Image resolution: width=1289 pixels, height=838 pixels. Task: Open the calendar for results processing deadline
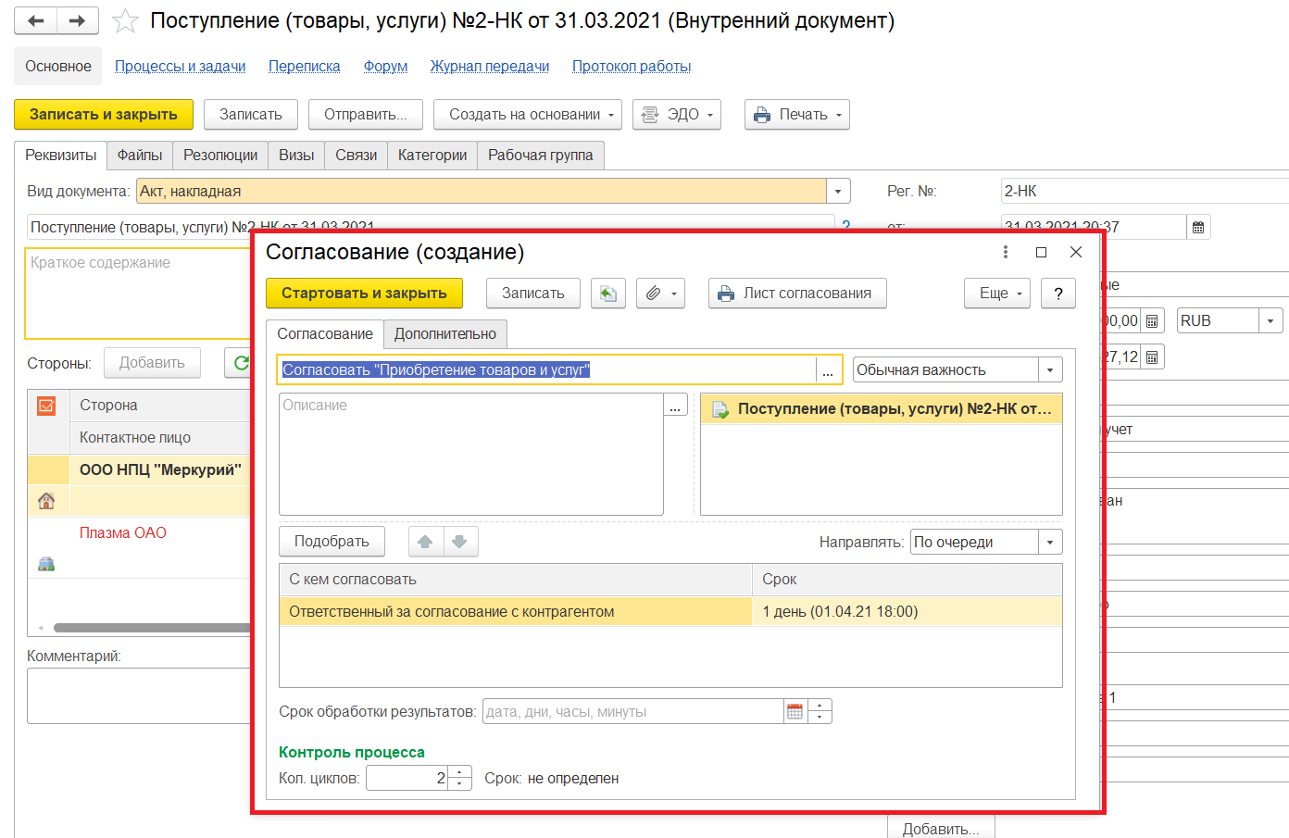pyautogui.click(x=795, y=711)
